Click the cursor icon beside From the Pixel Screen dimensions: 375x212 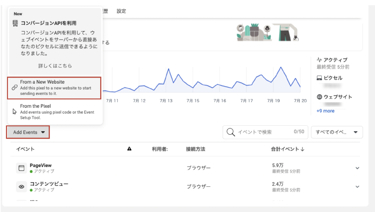pyautogui.click(x=15, y=112)
